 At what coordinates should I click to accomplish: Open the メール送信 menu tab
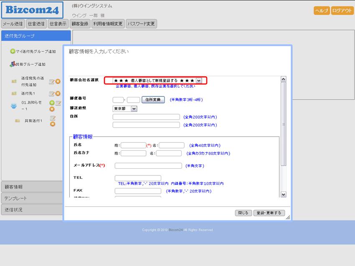pyautogui.click(x=13, y=24)
